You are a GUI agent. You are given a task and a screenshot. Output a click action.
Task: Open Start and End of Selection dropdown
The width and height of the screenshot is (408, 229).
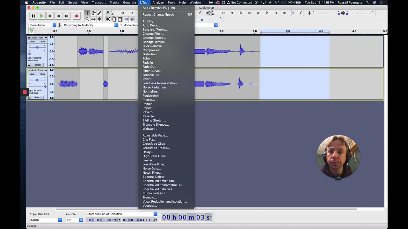pos(121,214)
